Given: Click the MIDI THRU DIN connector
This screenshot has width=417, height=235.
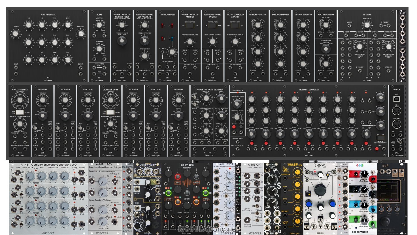Looking at the screenshot, I should pyautogui.click(x=397, y=124).
